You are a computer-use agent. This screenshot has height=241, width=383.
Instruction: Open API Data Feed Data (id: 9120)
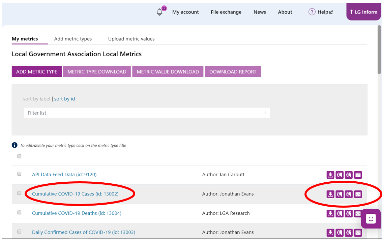[64, 175]
